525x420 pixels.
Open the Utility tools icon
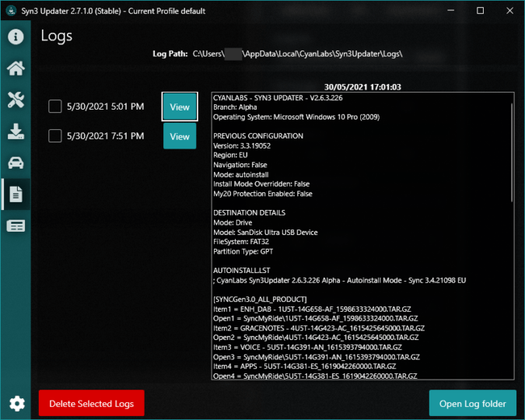(x=16, y=100)
